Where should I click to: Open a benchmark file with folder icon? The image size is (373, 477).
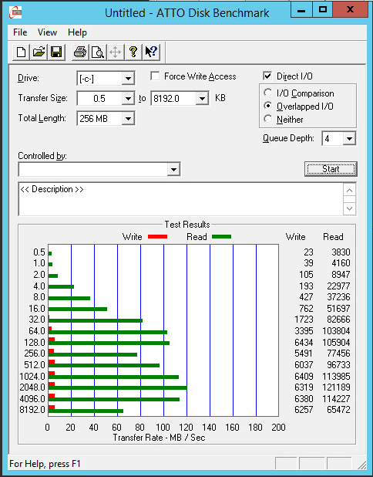coord(39,52)
